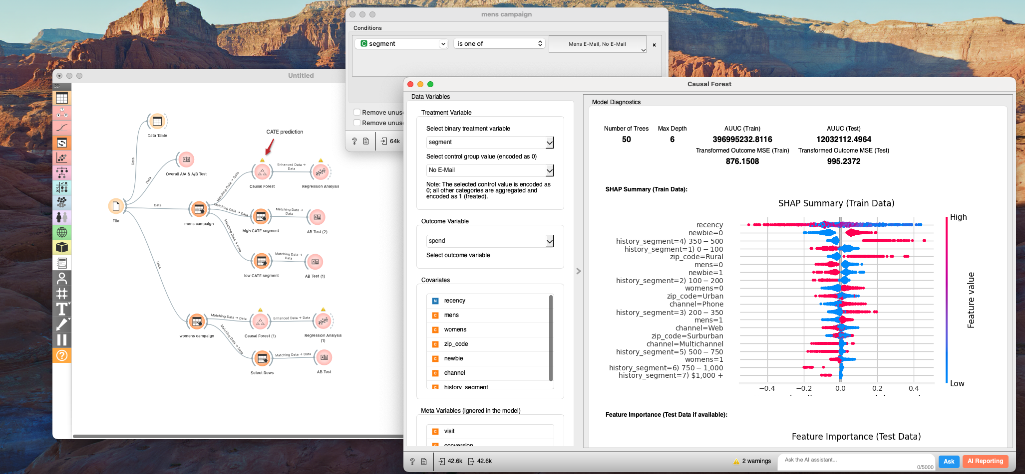Select zip_code in the Covariates list

[456, 344]
